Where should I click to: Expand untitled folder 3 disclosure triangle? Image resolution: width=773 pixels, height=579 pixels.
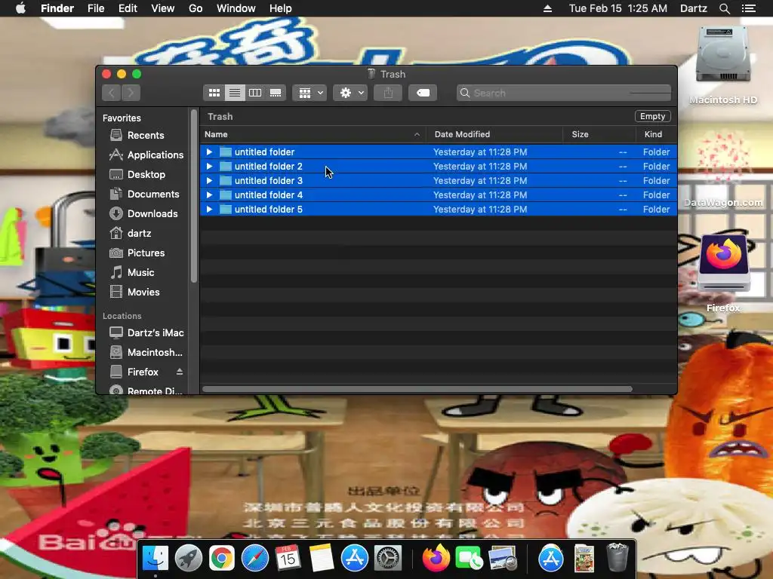pos(209,181)
